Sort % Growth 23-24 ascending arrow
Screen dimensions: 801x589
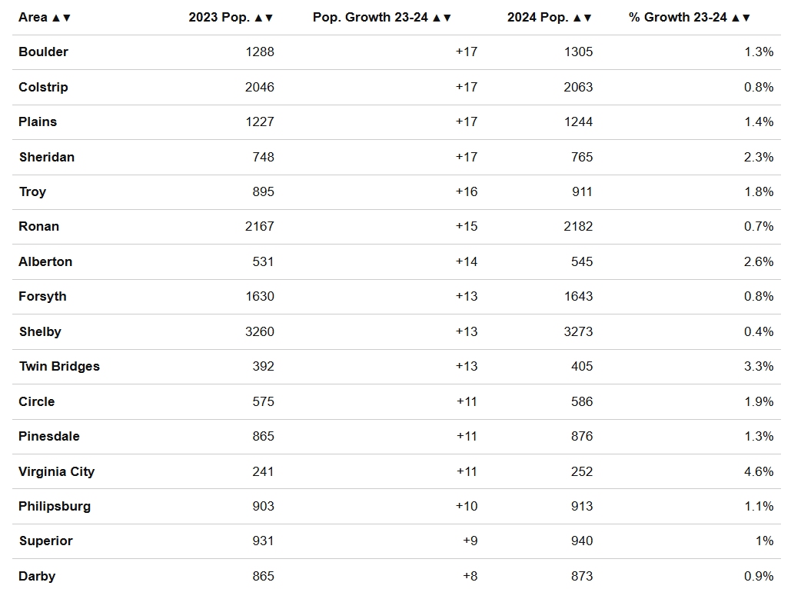[736, 18]
